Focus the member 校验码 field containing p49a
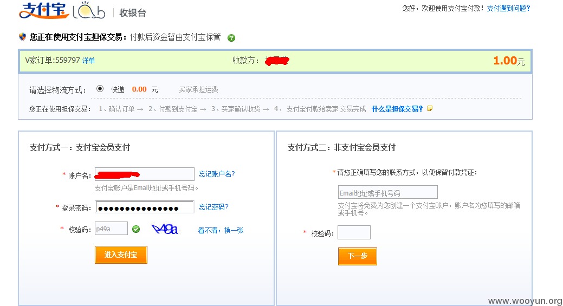 111,229
